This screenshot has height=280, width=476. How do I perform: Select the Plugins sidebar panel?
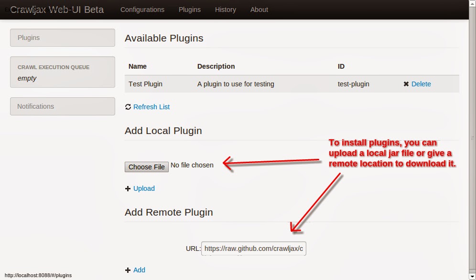click(x=63, y=38)
